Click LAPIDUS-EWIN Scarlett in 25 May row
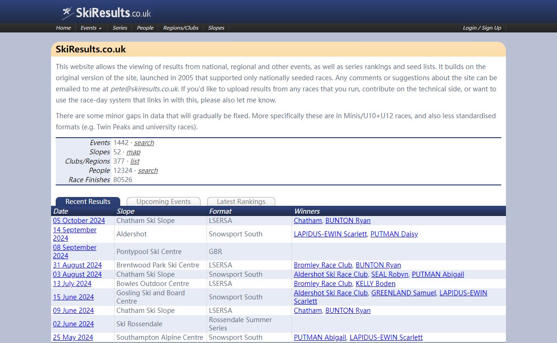The width and height of the screenshot is (557, 343). pos(386,337)
